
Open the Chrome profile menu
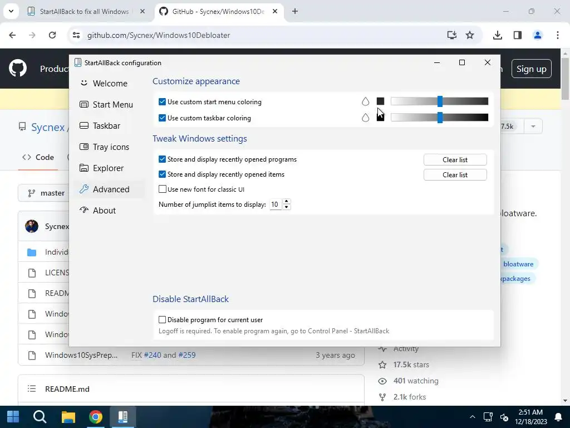(537, 35)
